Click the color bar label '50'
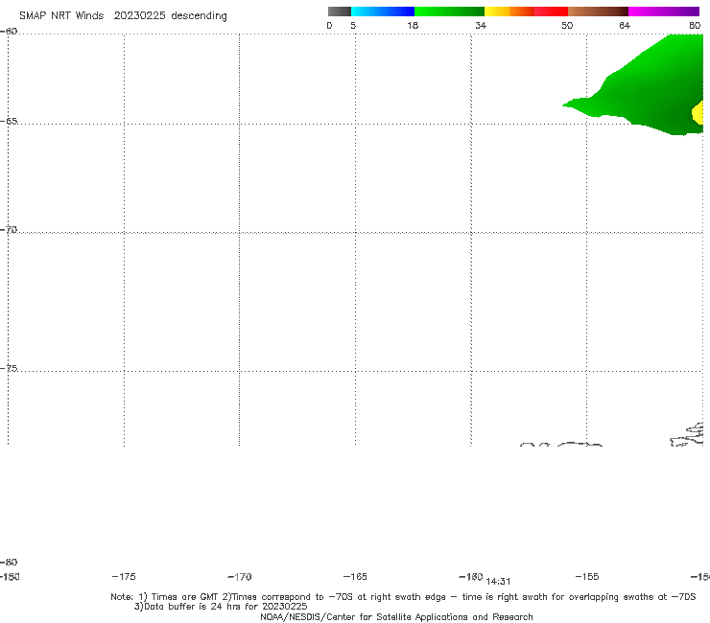This screenshot has height=623, width=710. (x=567, y=26)
